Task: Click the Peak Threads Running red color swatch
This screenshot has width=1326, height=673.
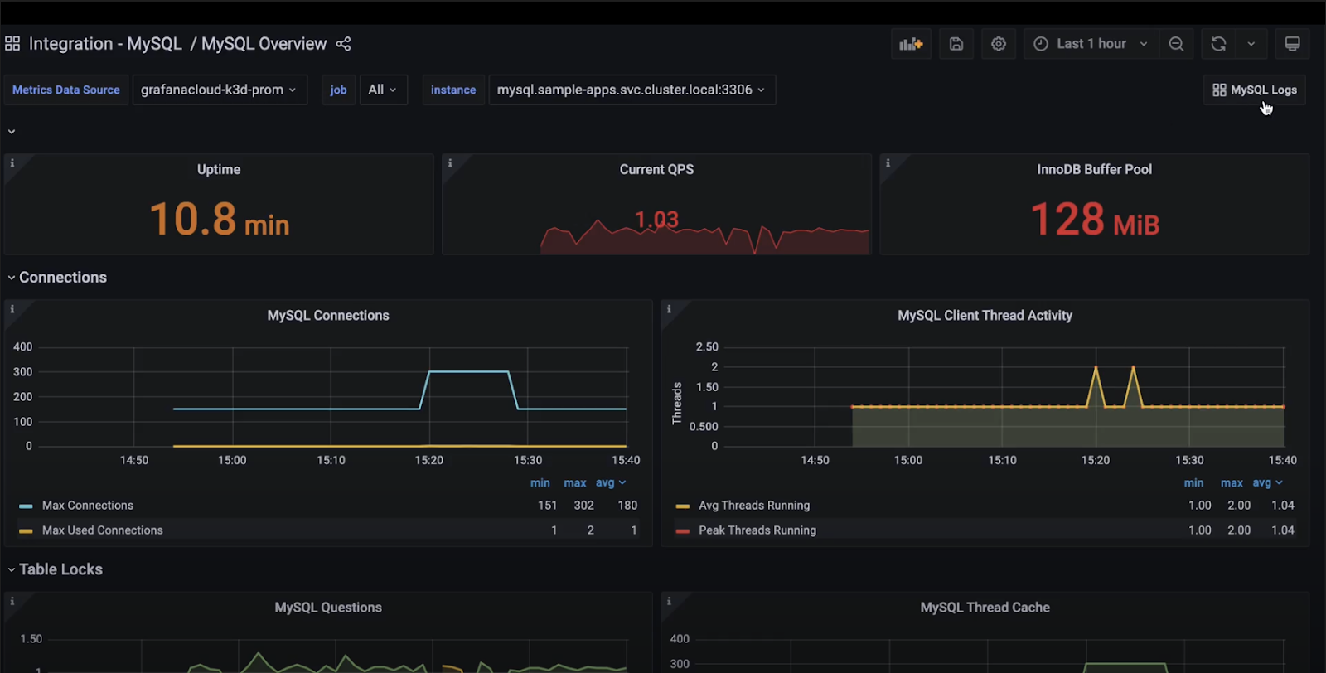Action: (x=683, y=531)
